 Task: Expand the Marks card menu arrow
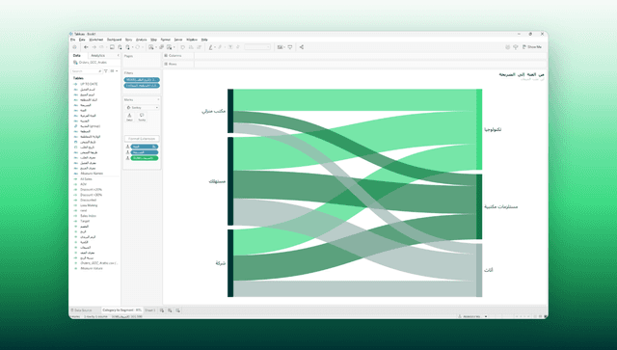click(x=158, y=99)
